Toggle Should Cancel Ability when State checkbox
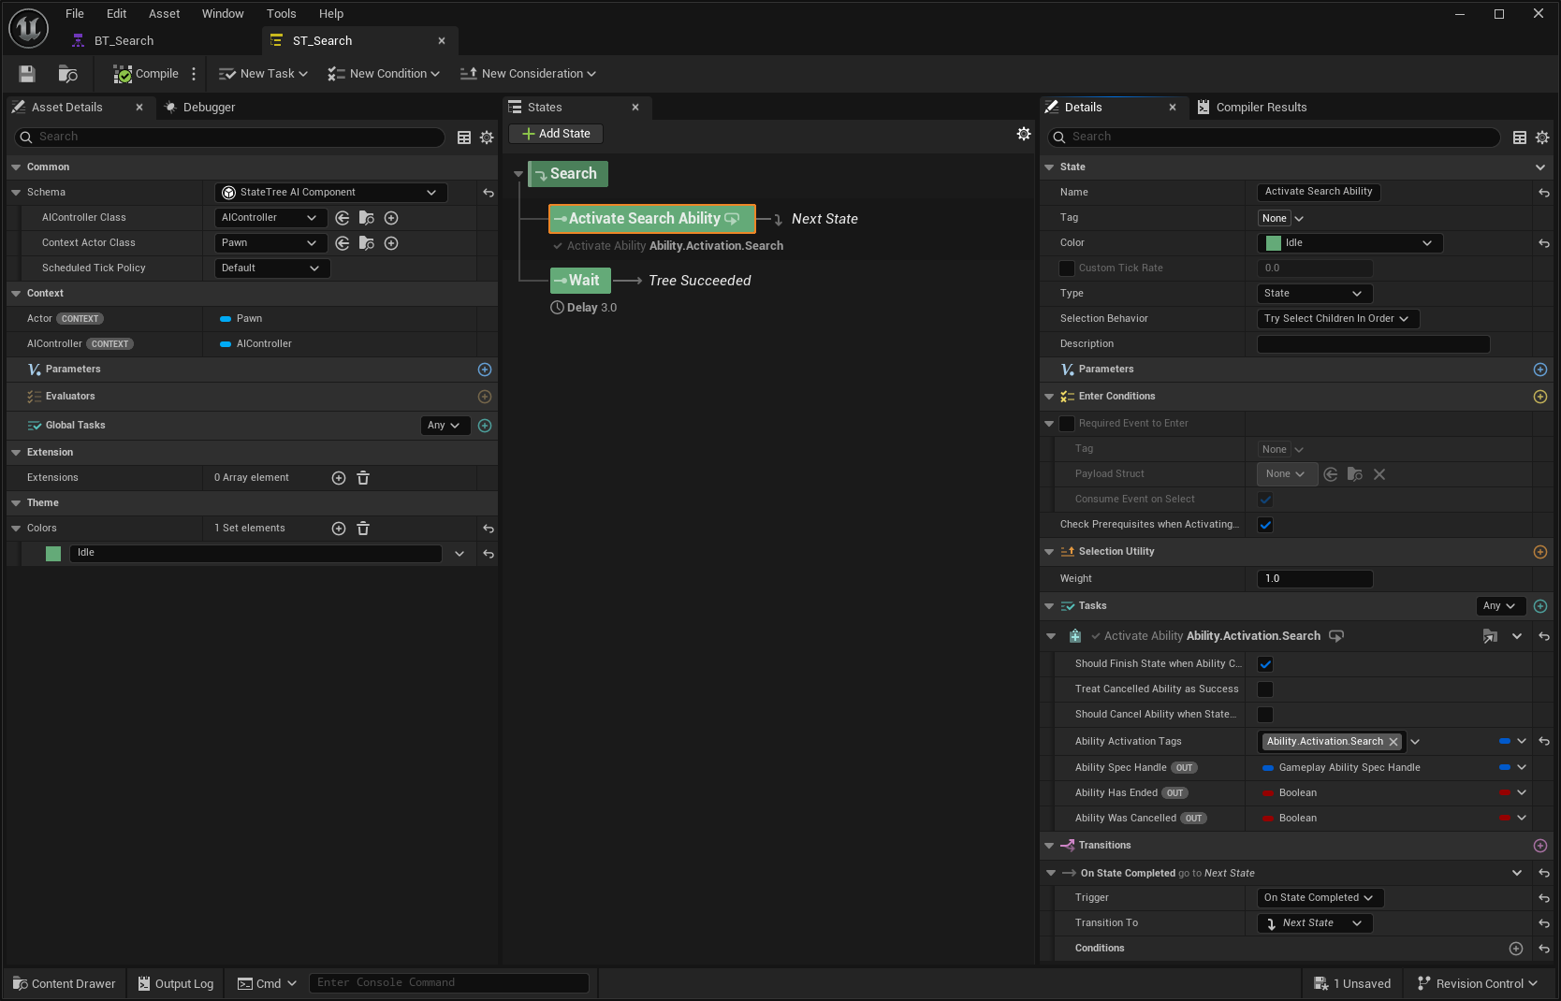 click(x=1265, y=715)
